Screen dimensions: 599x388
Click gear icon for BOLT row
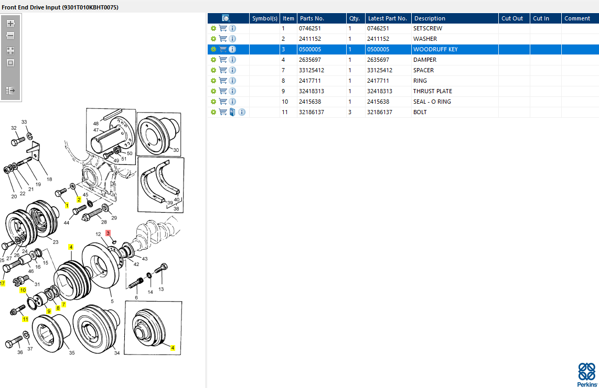click(213, 112)
